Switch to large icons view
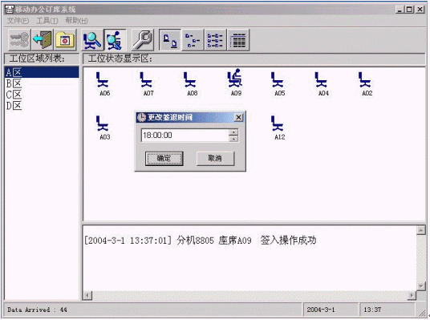This screenshot has height=320, width=430. click(x=170, y=40)
